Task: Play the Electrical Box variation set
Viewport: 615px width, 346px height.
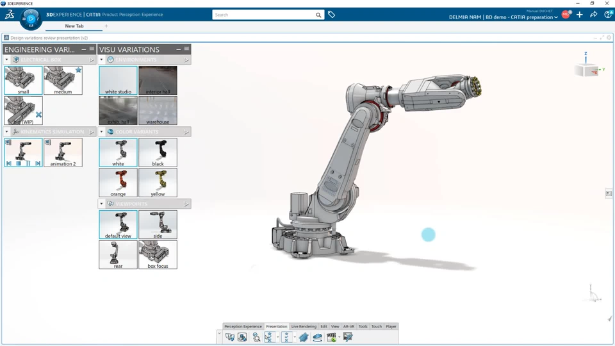Action: pyautogui.click(x=92, y=60)
